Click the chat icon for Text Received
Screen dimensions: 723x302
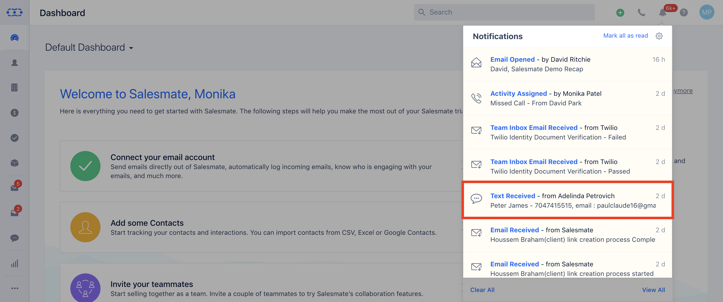pos(476,199)
